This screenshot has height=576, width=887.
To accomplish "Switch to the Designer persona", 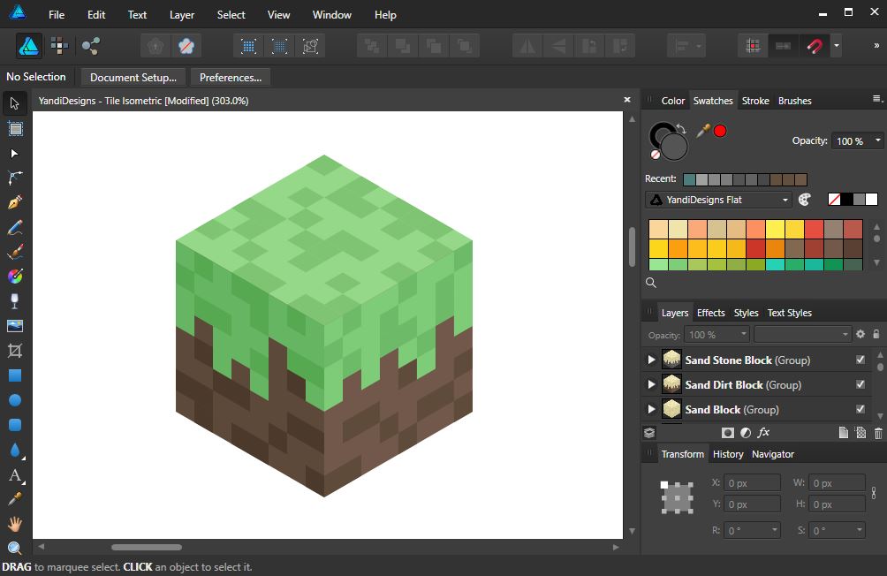I will (x=29, y=46).
